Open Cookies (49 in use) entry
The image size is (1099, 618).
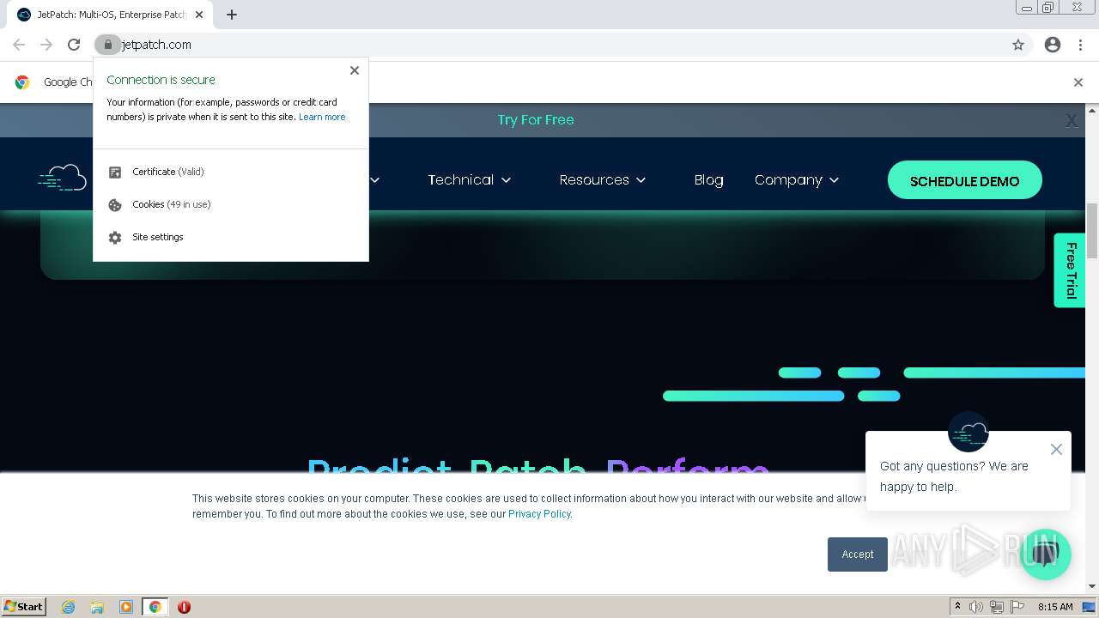[231, 204]
